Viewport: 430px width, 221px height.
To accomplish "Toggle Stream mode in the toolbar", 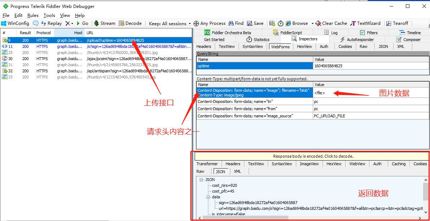I will click(105, 23).
